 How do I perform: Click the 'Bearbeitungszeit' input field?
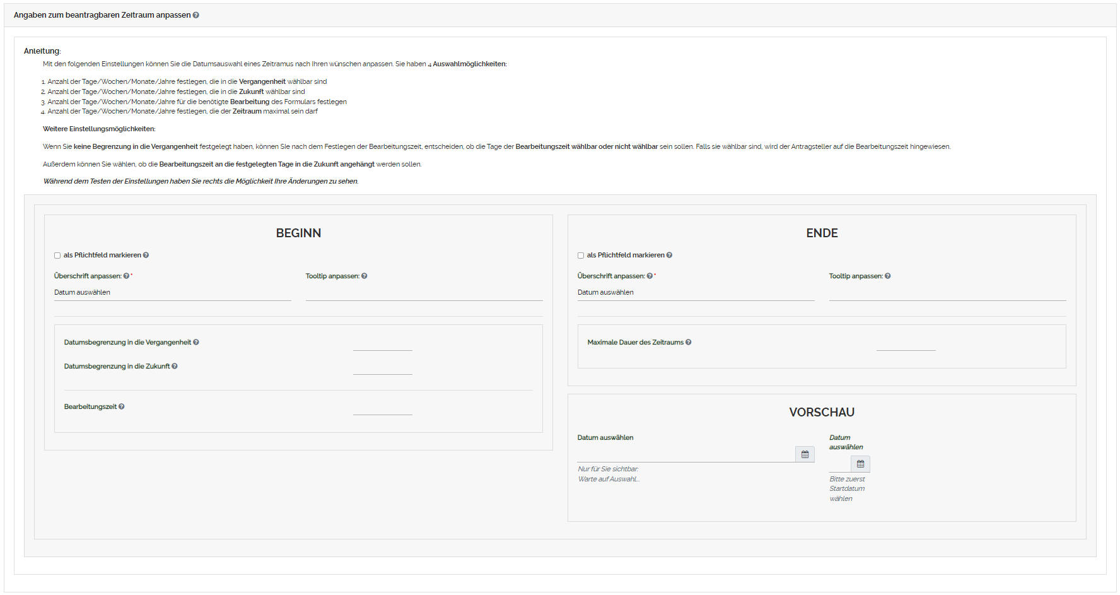point(382,408)
